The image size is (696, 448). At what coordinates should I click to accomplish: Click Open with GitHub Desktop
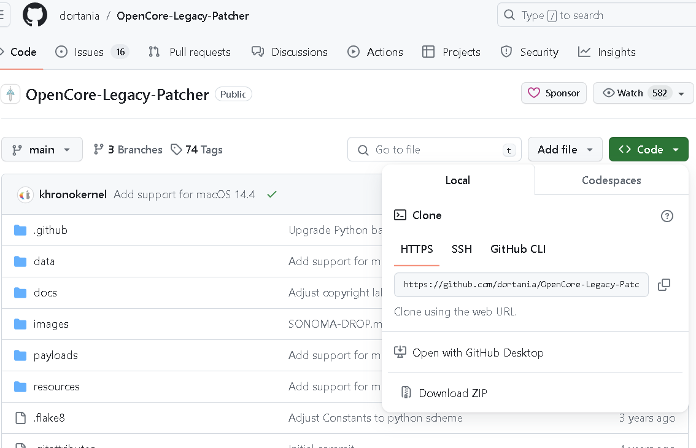[x=478, y=353]
